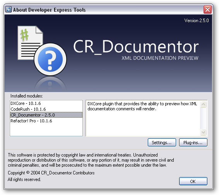Image resolution: width=219 pixels, height=195 pixels.
Task: Click the Installed modules: label
Action: coord(27,96)
